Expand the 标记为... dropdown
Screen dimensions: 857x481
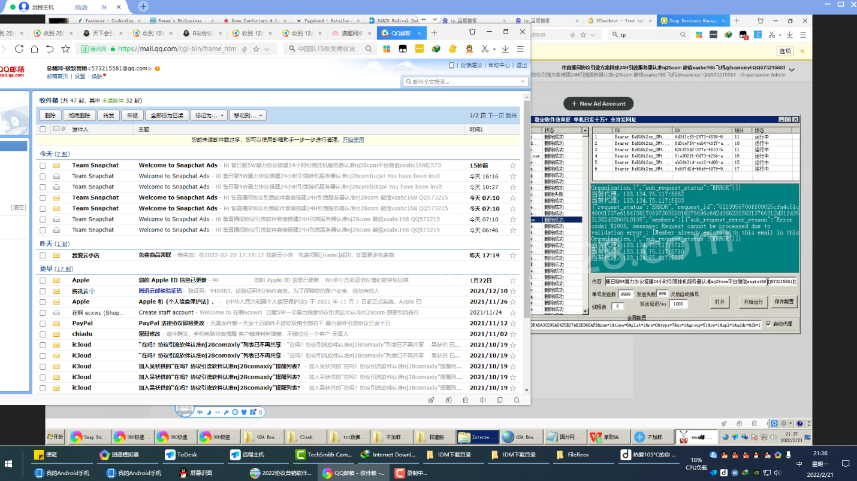209,115
